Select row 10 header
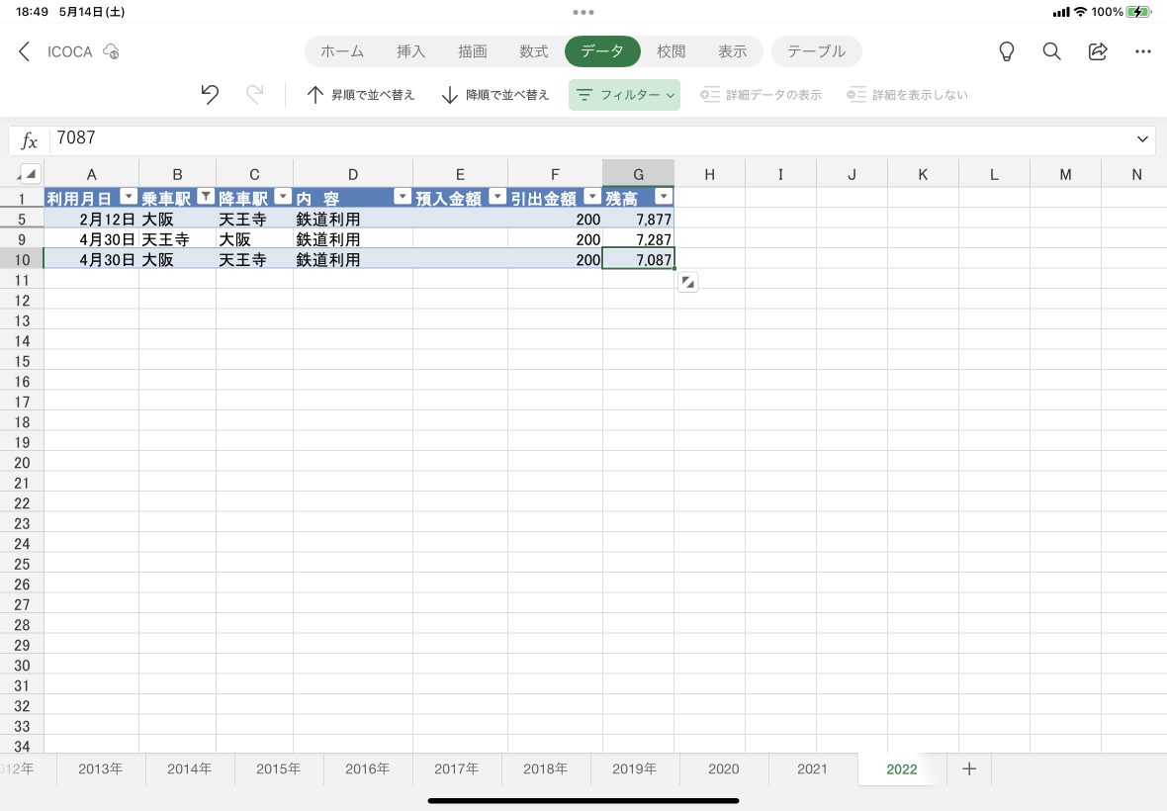The image size is (1167, 811). (22, 260)
